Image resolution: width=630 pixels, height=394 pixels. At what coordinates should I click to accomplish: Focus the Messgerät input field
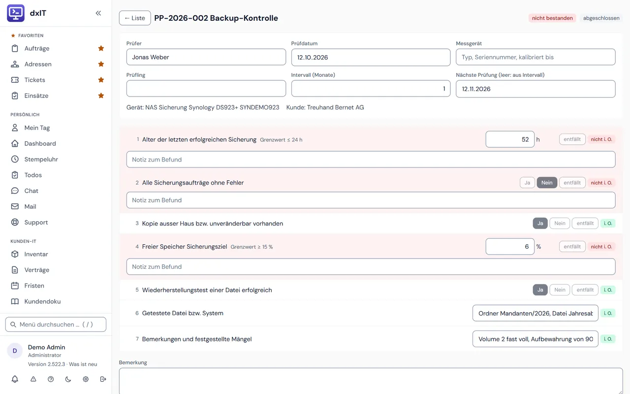point(535,57)
